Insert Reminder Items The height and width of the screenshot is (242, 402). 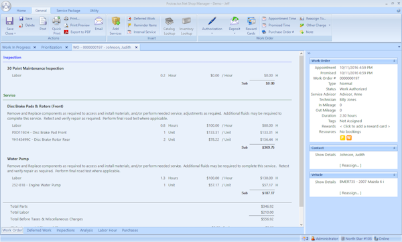pyautogui.click(x=142, y=25)
